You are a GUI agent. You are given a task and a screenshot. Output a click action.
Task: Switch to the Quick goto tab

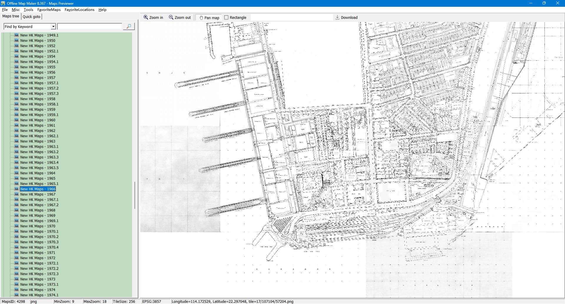pos(31,17)
